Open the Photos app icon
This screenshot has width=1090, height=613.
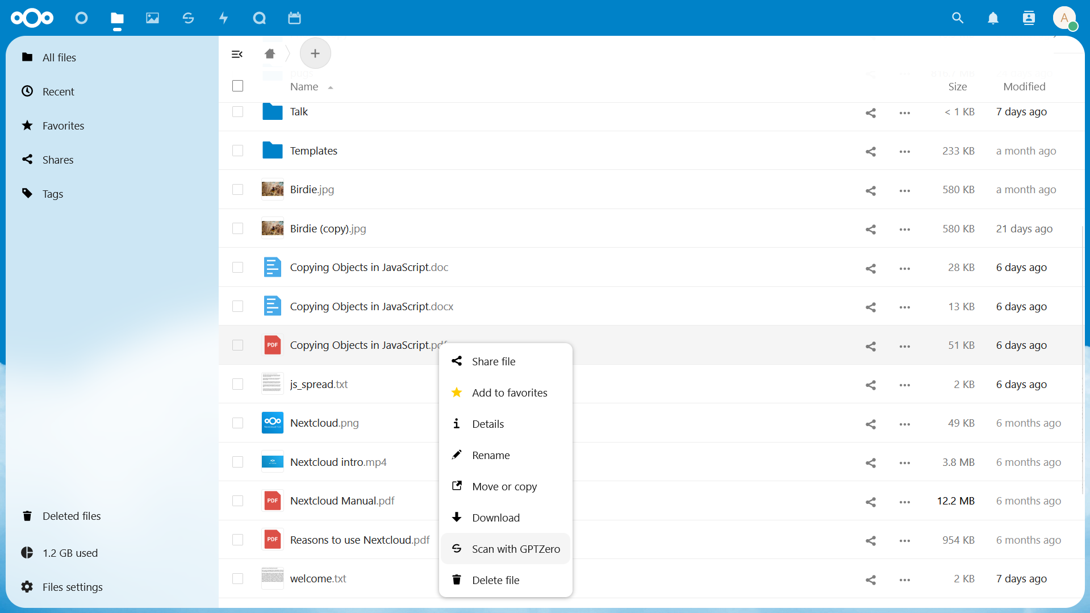pos(152,18)
